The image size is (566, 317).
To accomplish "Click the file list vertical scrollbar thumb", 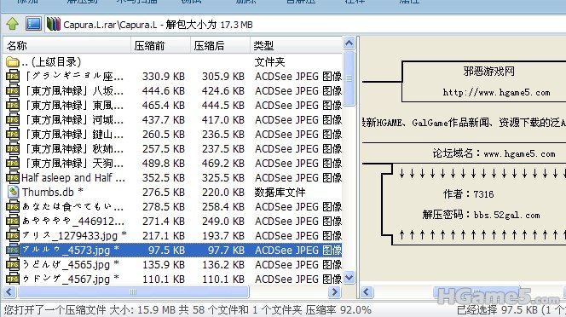I will pyautogui.click(x=349, y=78).
